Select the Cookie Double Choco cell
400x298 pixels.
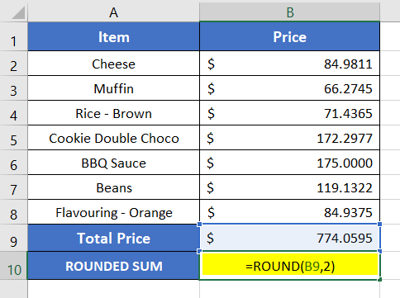pyautogui.click(x=113, y=138)
